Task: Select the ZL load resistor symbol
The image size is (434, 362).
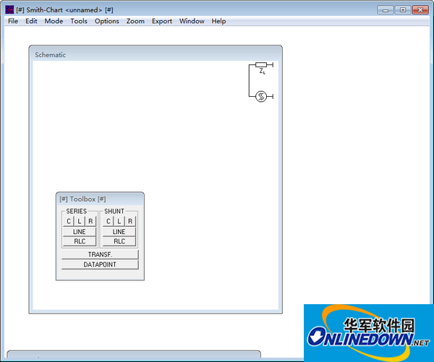Action: tap(261, 65)
